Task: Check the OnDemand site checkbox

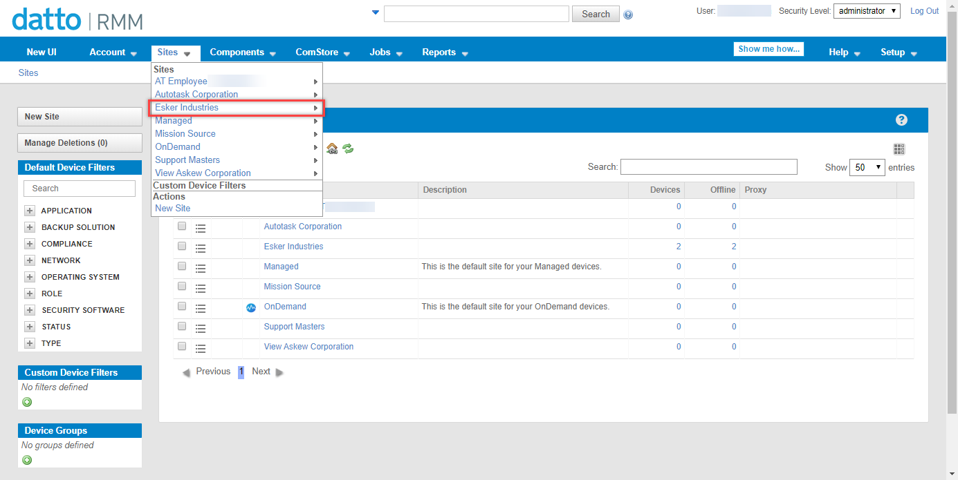Action: click(182, 306)
